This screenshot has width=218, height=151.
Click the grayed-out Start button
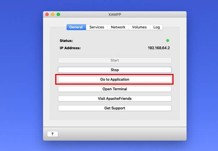pos(115,60)
